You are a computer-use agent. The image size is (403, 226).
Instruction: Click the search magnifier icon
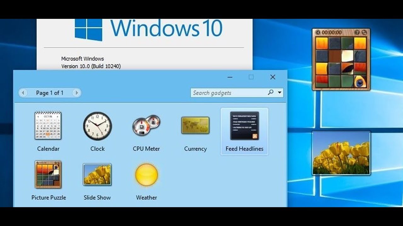pos(270,92)
